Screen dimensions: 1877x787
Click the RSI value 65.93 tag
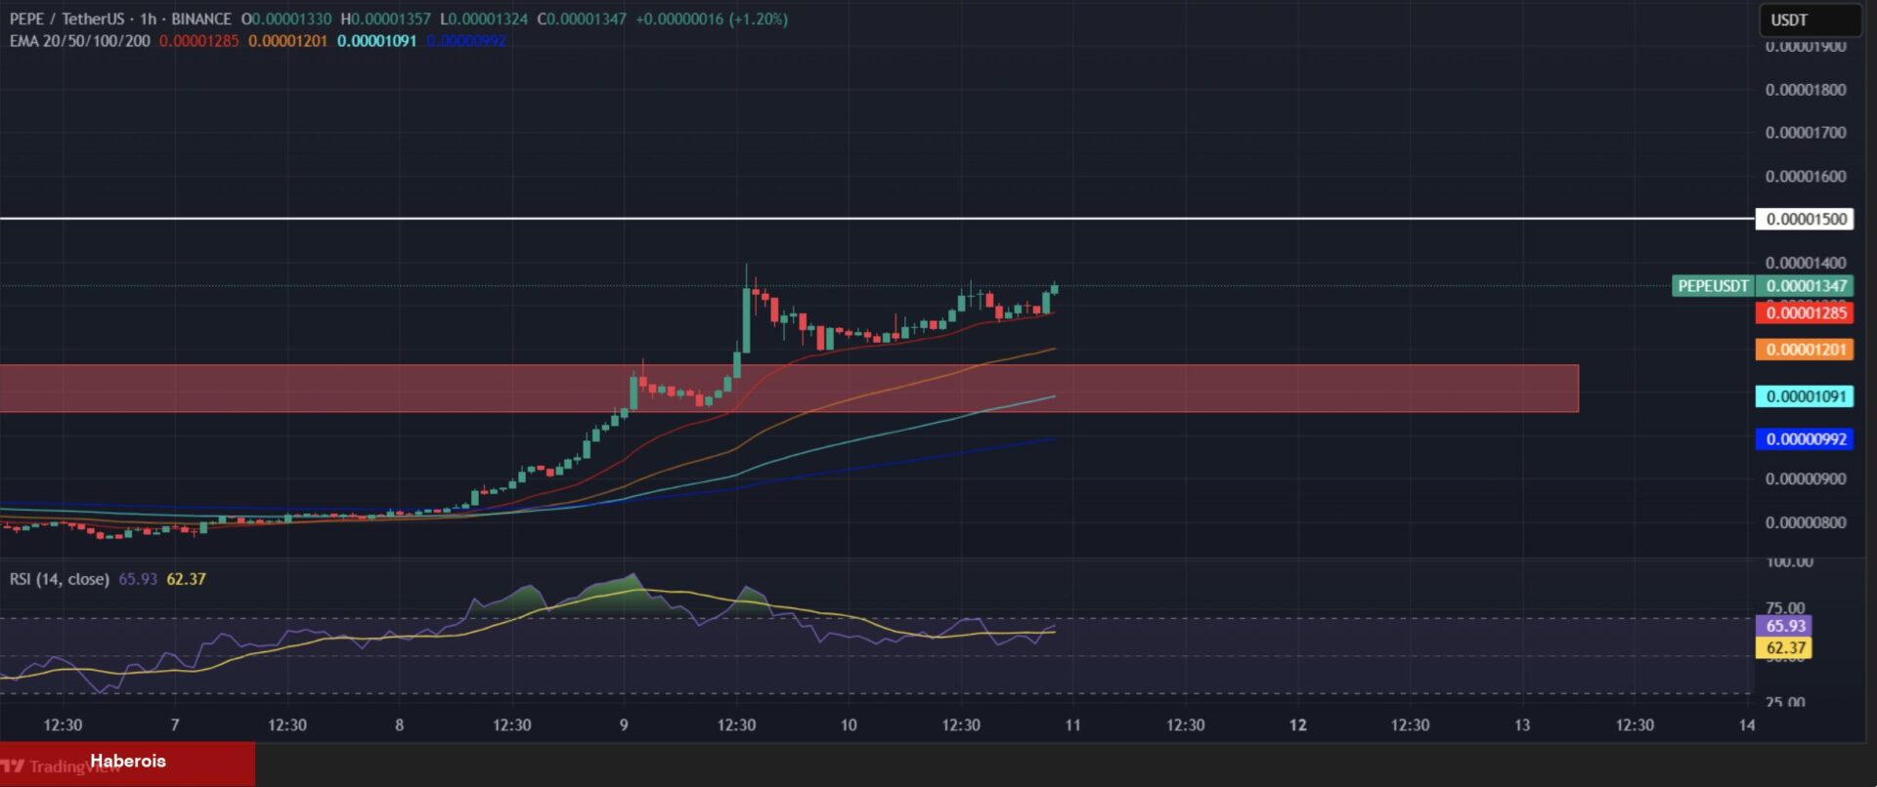point(1784,626)
